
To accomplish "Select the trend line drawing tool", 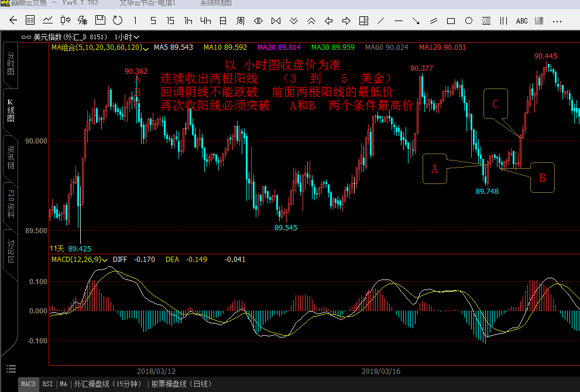I will (x=381, y=21).
